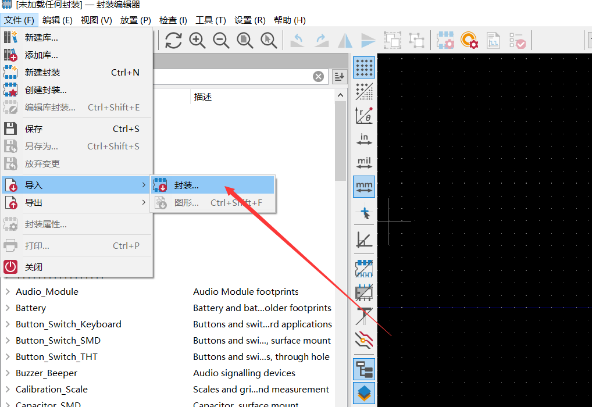Click the zoom out magnifier icon
The height and width of the screenshot is (407, 592).
(221, 40)
